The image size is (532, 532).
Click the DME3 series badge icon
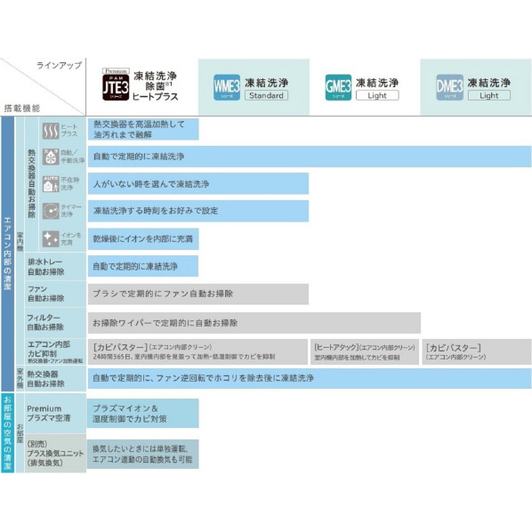pyautogui.click(x=449, y=87)
